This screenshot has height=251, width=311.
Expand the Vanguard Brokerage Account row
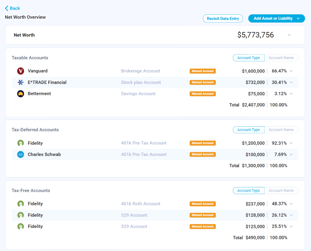[x=291, y=71]
